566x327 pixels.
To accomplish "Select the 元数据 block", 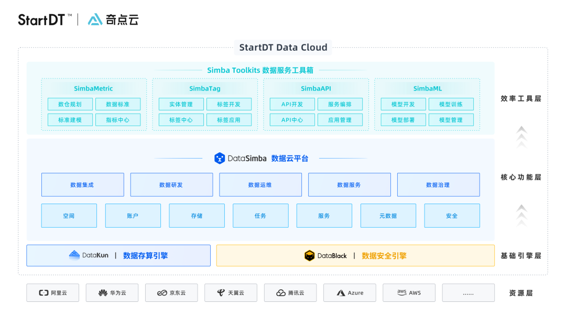I will click(x=388, y=216).
